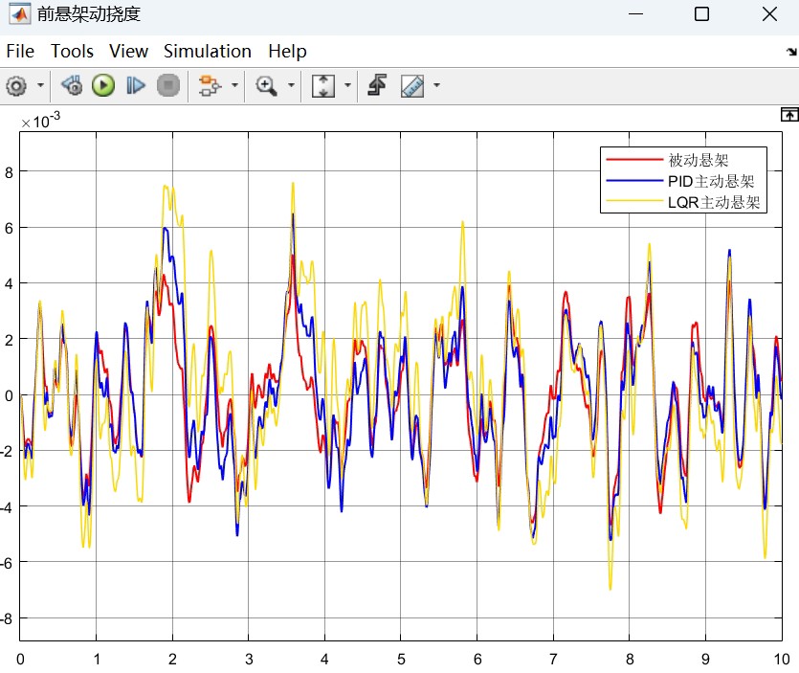Click the Step Back button
The height and width of the screenshot is (673, 799).
coord(72,86)
